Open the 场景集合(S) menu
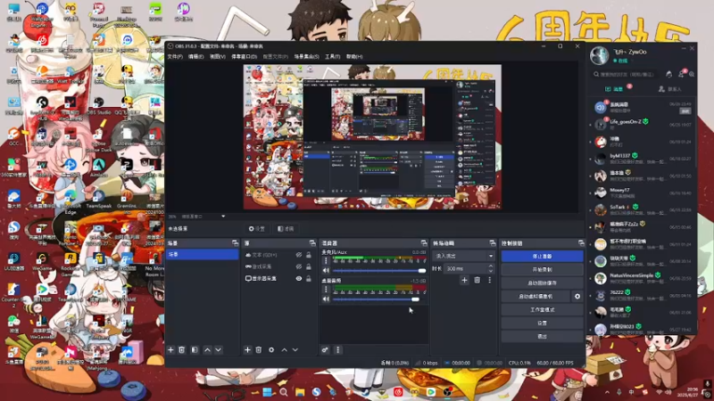714x401 pixels. click(x=306, y=57)
